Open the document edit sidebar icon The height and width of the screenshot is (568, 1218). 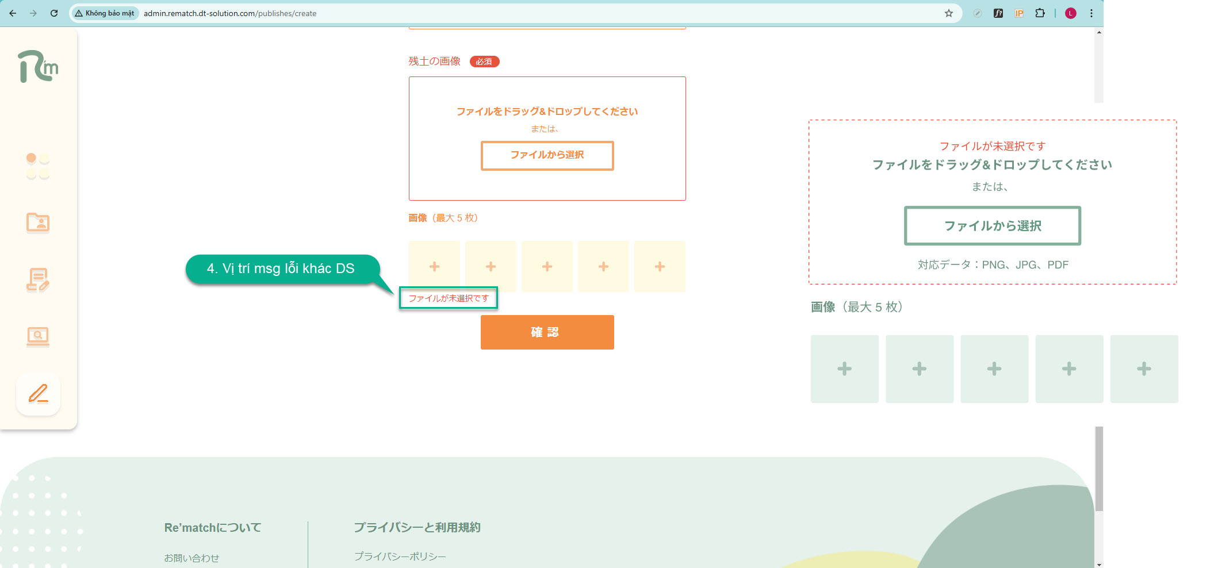tap(38, 280)
